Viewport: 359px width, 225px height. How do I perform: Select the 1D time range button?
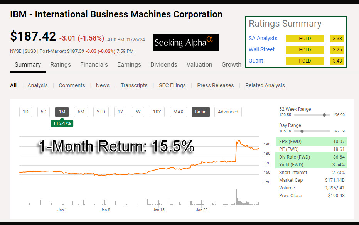coord(25,112)
